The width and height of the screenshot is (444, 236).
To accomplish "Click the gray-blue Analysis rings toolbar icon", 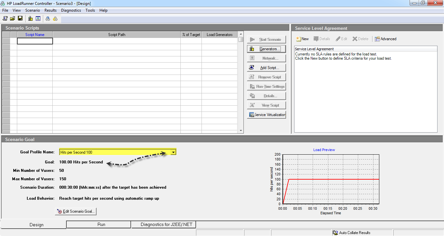I will click(x=48, y=18).
